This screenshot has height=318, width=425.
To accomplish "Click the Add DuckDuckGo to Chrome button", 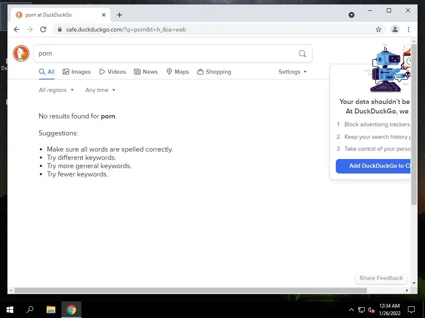I will point(373,166).
